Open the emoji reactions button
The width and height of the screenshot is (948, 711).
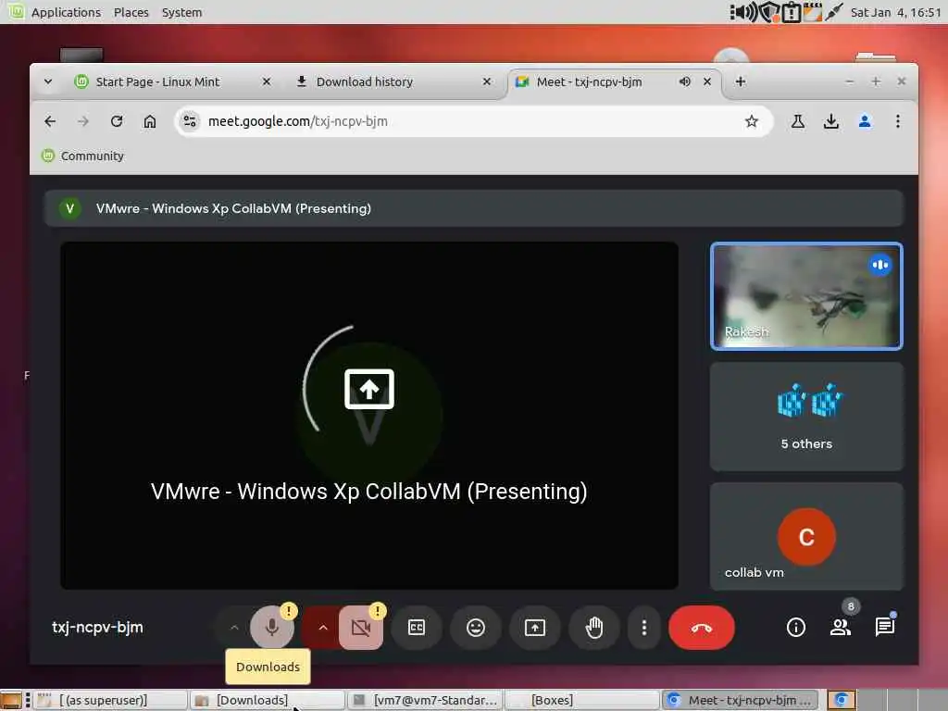476,628
